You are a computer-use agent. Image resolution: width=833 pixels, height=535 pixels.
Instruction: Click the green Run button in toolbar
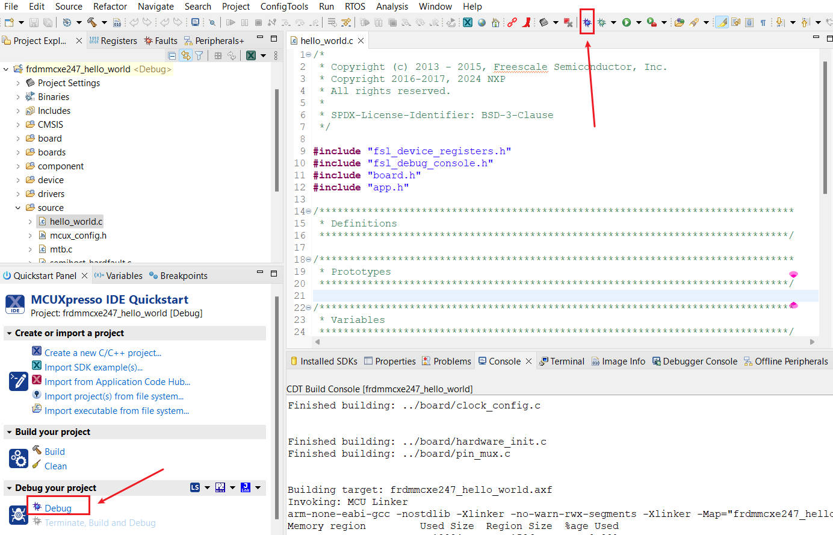627,22
